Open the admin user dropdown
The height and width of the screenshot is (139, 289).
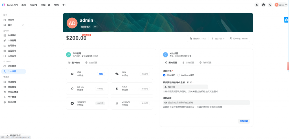pyautogui.click(x=281, y=5)
